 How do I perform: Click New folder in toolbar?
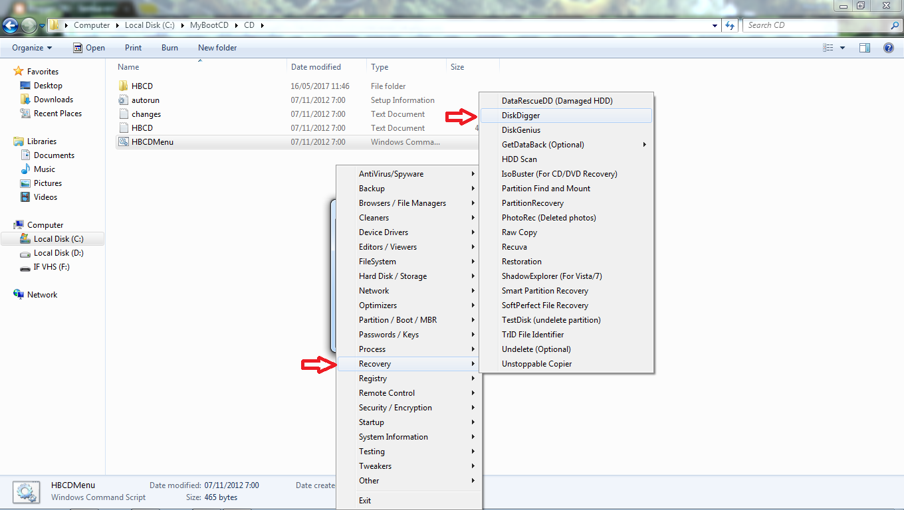click(217, 48)
